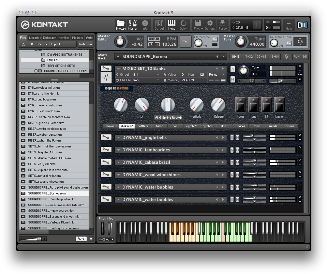This screenshot has width=327, height=274.
Task: Open the View dropdown in the Files browser
Action: click(42, 44)
